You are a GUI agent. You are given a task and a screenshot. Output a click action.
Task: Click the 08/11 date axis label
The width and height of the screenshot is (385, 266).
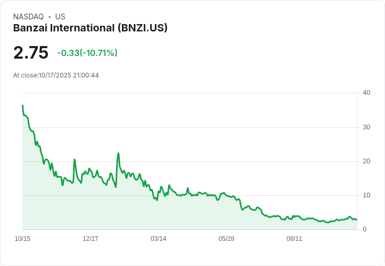pos(294,238)
